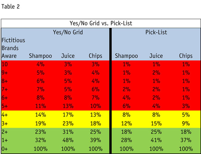Click the "Pick-List" section heading
The image size is (201, 154).
156,32
